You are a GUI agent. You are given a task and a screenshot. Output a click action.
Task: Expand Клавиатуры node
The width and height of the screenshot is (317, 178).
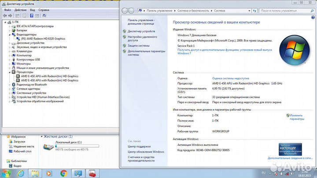[x=9, y=51]
